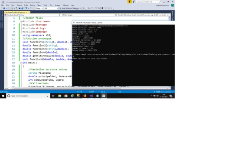The image size is (243, 162).
Task: Click into the Quick Launch search box
Action: tap(148, 2)
